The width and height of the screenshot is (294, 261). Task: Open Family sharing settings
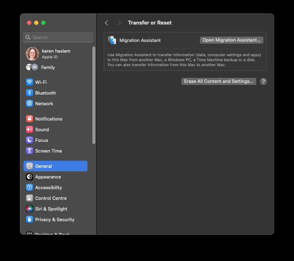[48, 67]
